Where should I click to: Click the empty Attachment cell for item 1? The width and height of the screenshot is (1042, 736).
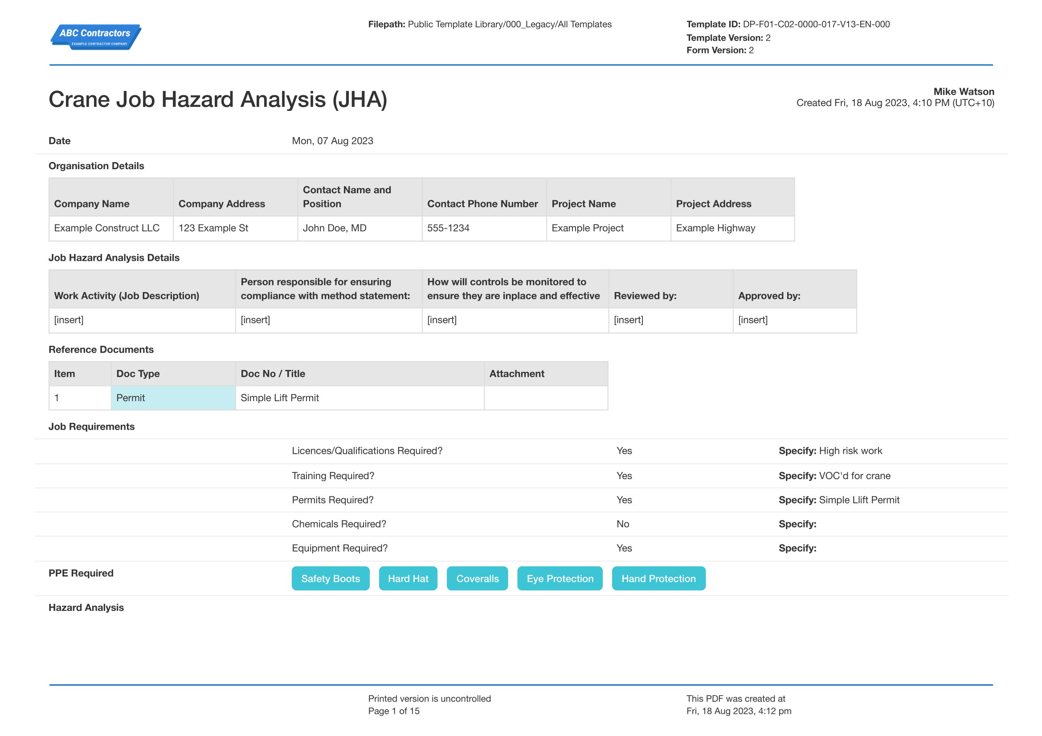click(546, 398)
